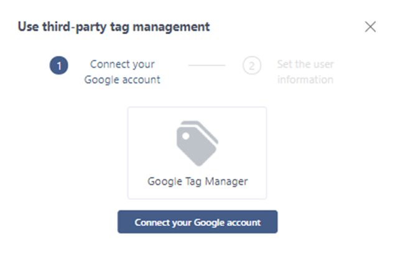The height and width of the screenshot is (278, 395).
Task: Click 'Set the user' text in step 2
Action: [305, 65]
